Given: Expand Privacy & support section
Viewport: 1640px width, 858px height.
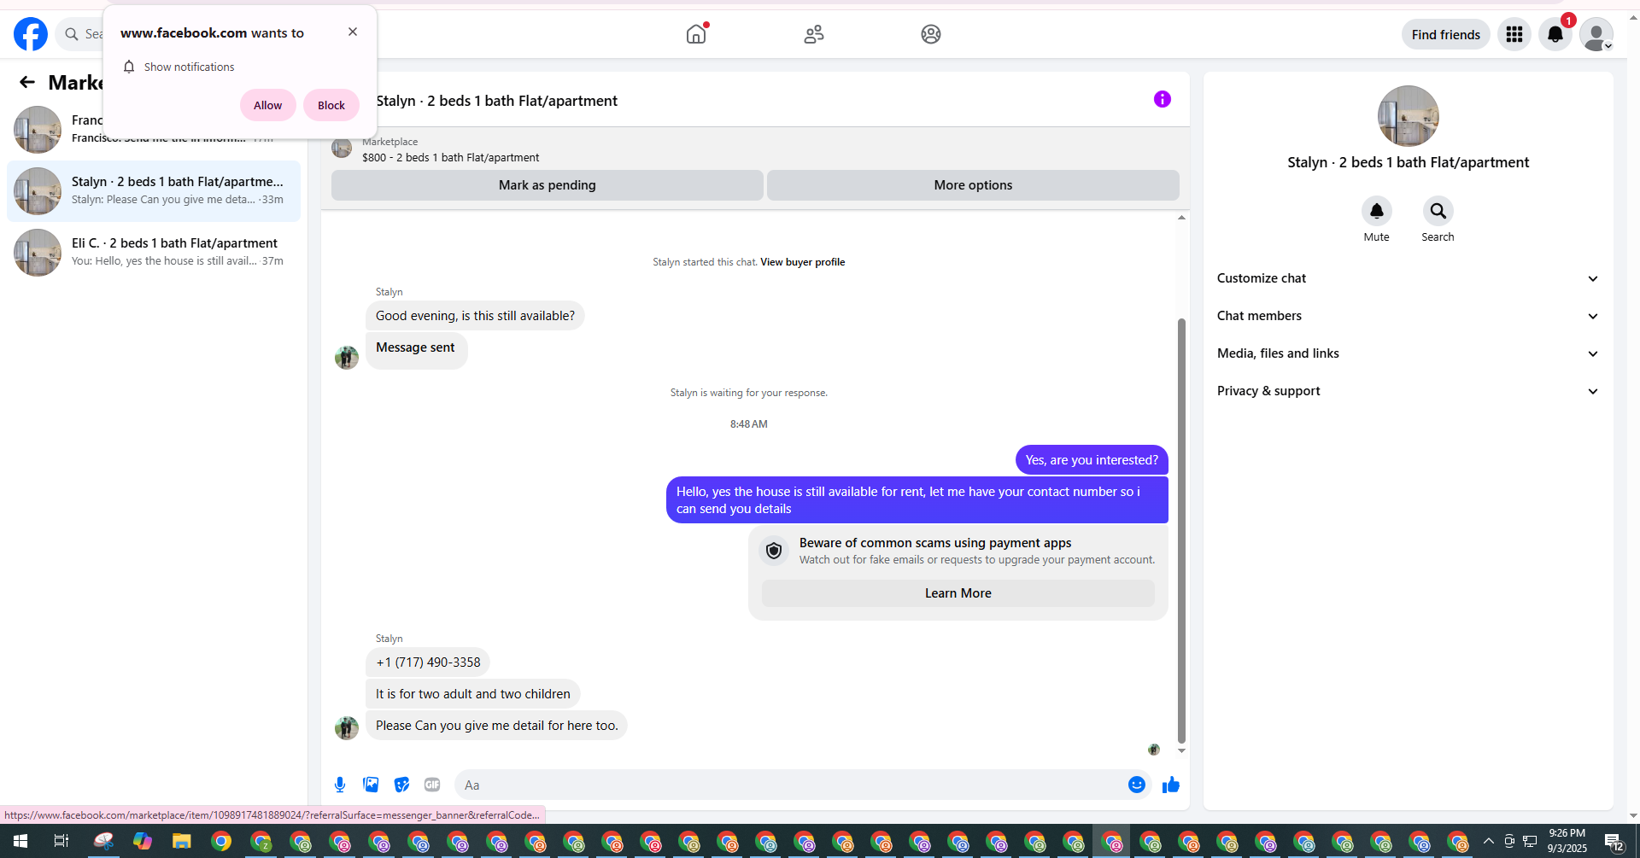Looking at the screenshot, I should point(1408,391).
